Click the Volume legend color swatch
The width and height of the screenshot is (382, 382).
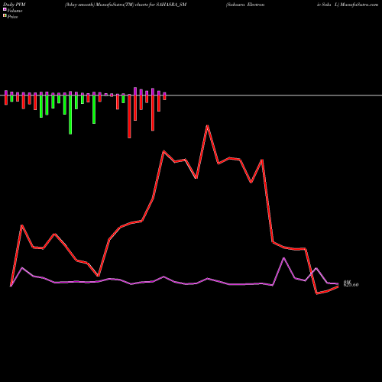tap(5, 9)
